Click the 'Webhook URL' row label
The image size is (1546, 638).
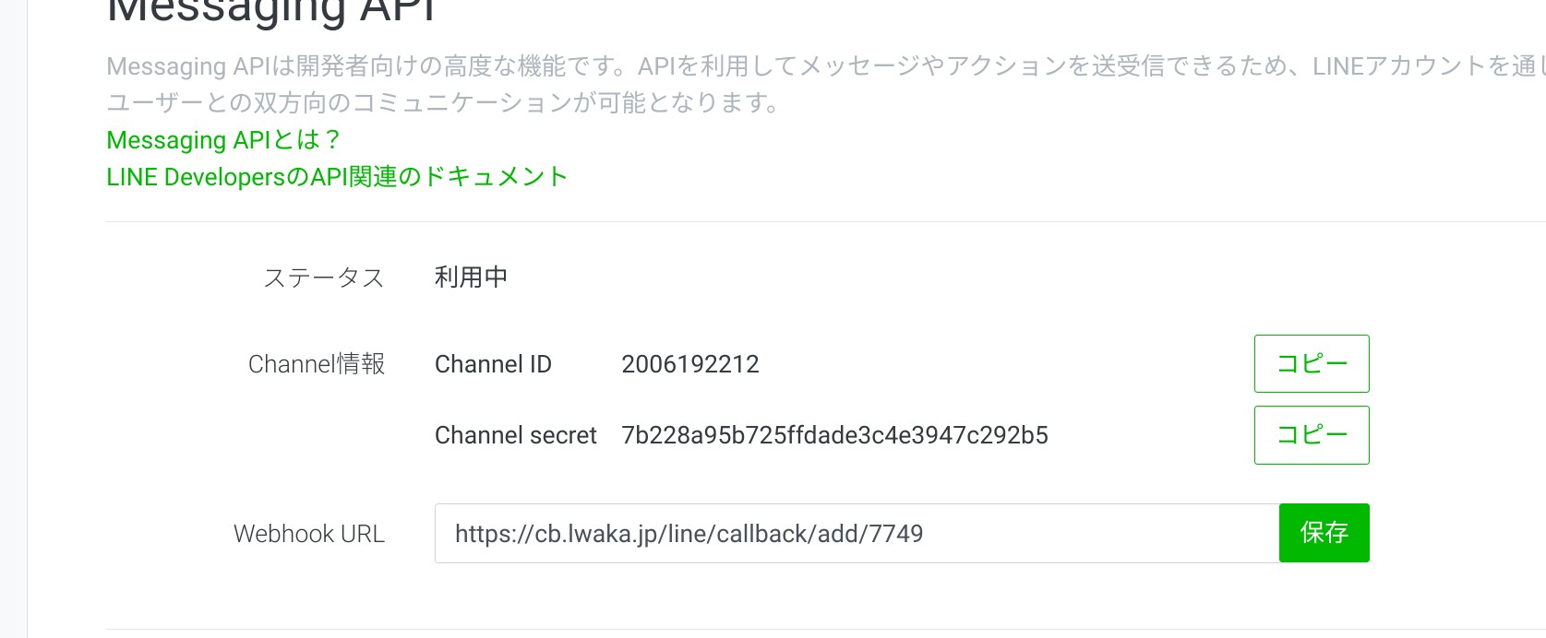click(x=309, y=534)
